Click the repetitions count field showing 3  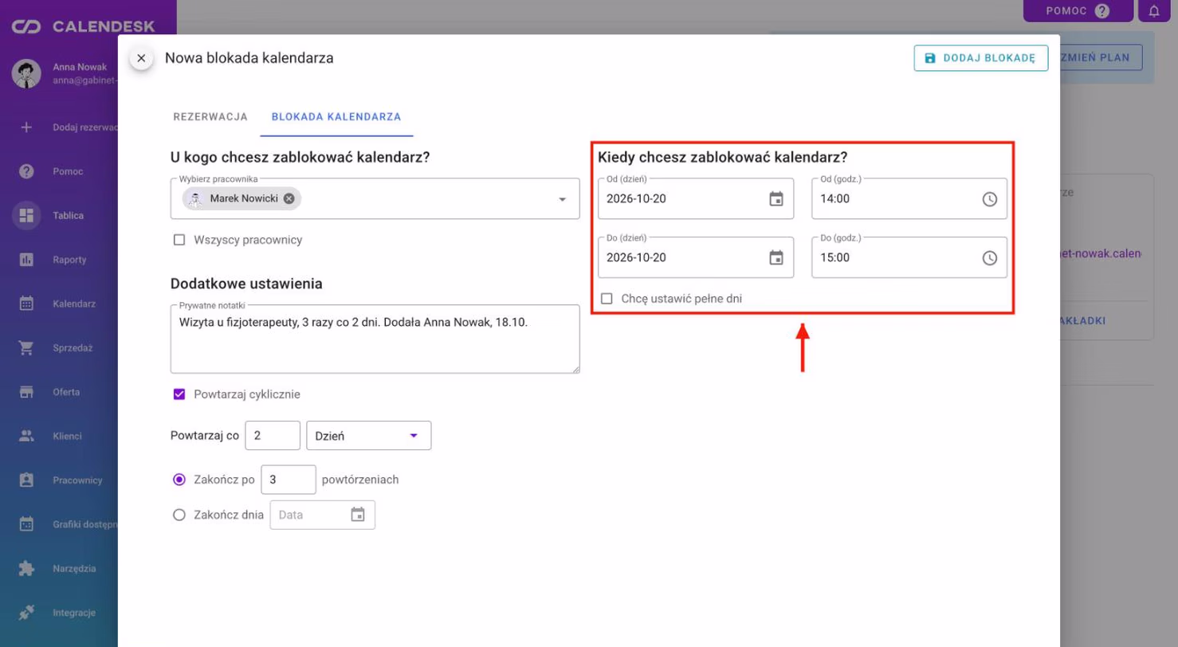[x=289, y=480]
